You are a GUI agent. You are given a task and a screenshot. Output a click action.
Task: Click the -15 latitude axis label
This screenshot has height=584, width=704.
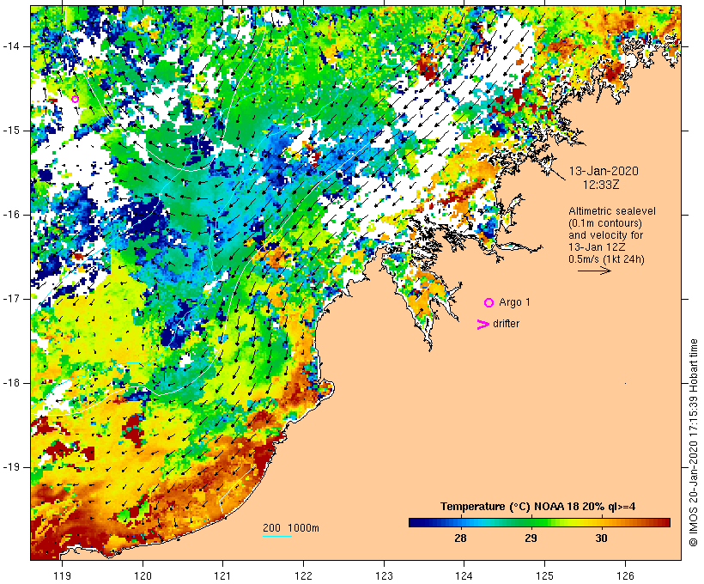11,131
